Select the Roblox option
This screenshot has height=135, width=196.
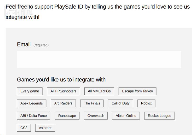click(146, 103)
